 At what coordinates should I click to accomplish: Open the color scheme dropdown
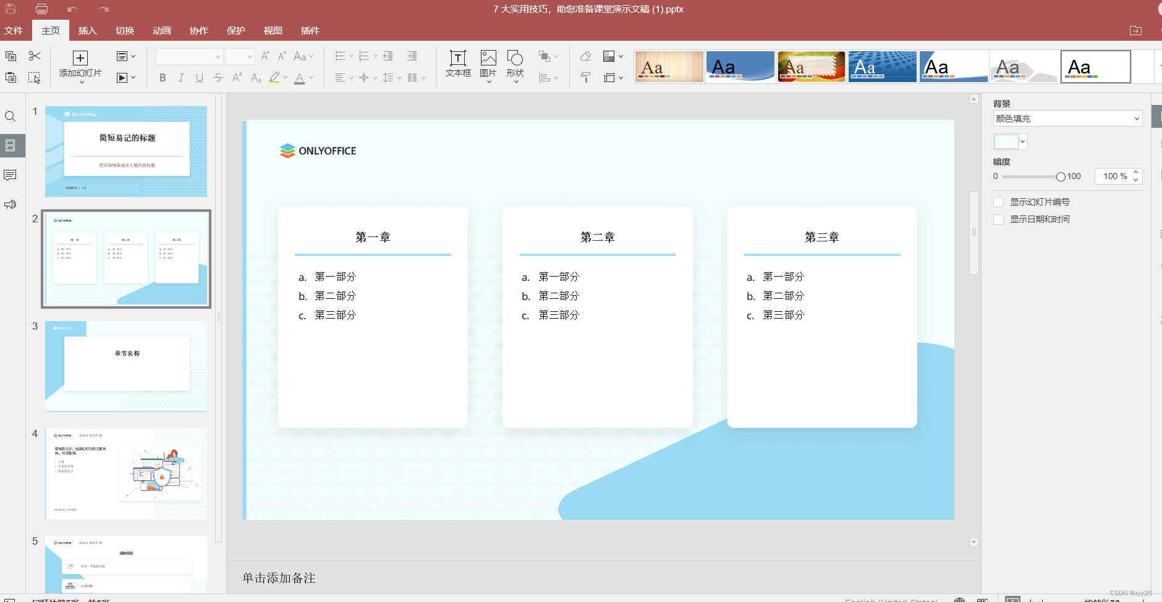613,56
